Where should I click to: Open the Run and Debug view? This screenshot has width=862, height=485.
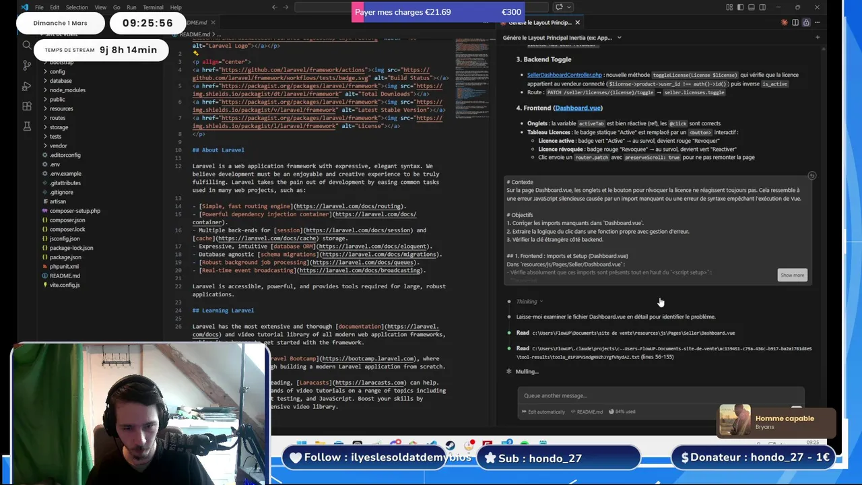tap(27, 86)
